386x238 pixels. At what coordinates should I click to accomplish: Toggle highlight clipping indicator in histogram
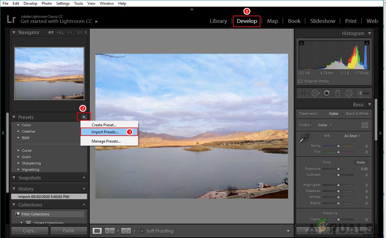(367, 43)
